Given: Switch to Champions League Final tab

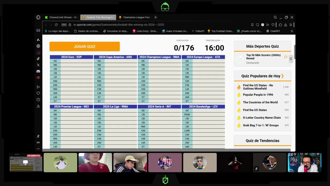Looking at the screenshot, I should click(x=135, y=17).
